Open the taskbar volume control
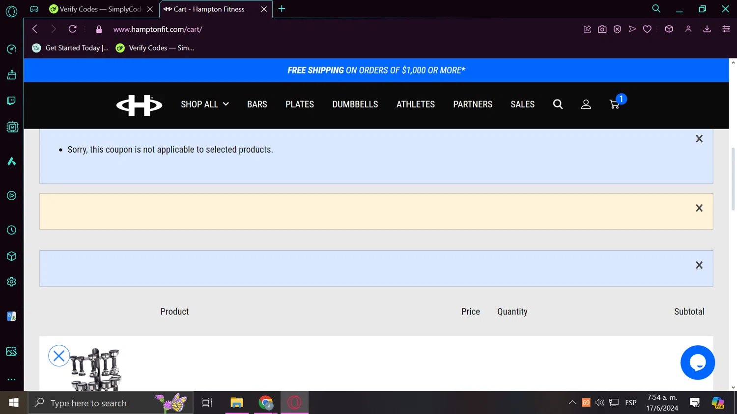 [600, 403]
